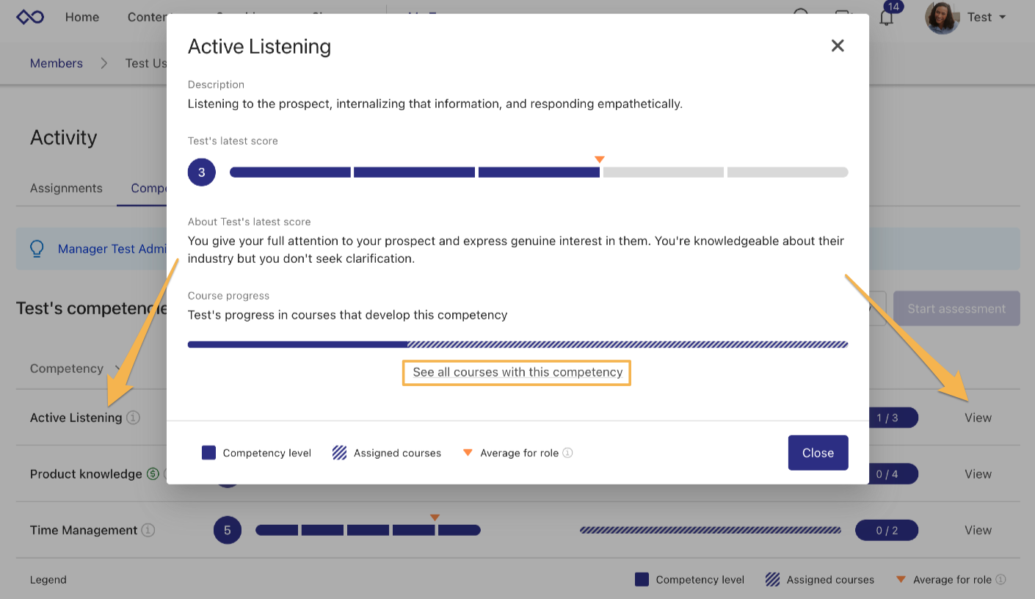
Task: Open search using the magnifying glass icon
Action: [802, 16]
